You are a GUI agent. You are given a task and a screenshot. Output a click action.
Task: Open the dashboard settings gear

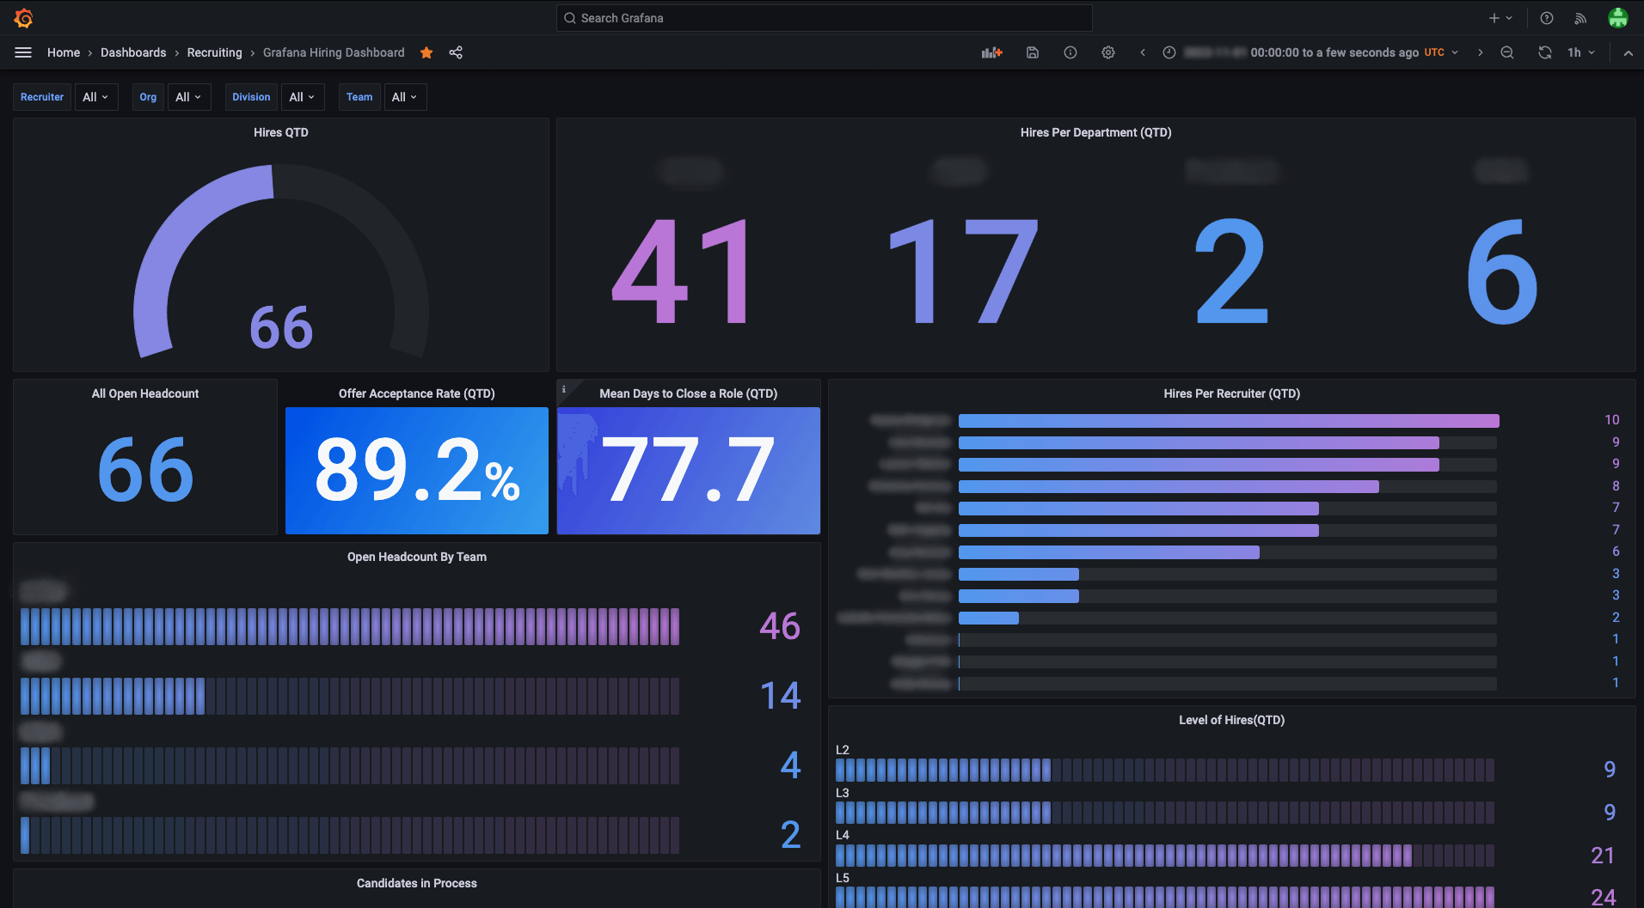1108,52
